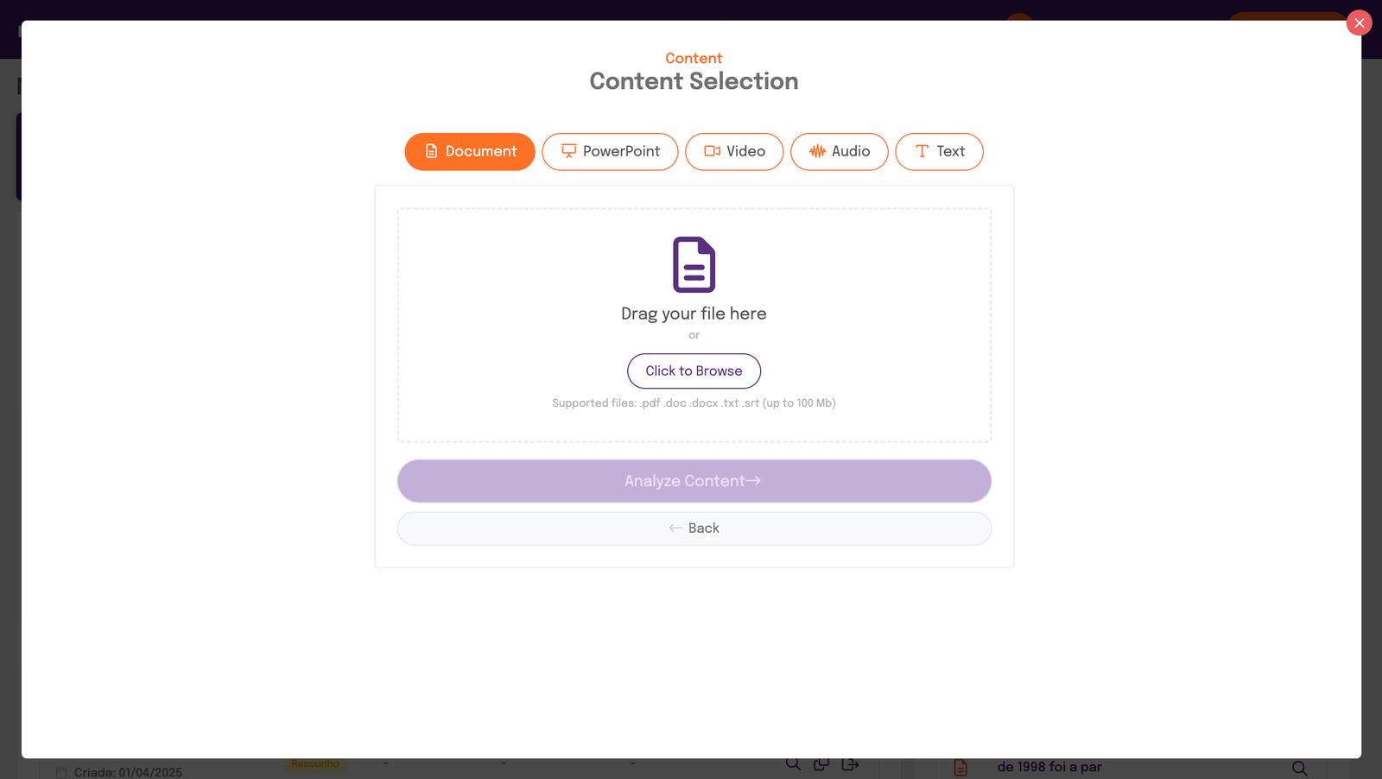1382x779 pixels.
Task: Click the camera icon beside Video
Action: (712, 151)
